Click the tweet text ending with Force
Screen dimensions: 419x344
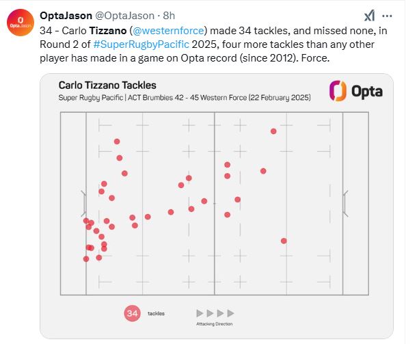213,44
